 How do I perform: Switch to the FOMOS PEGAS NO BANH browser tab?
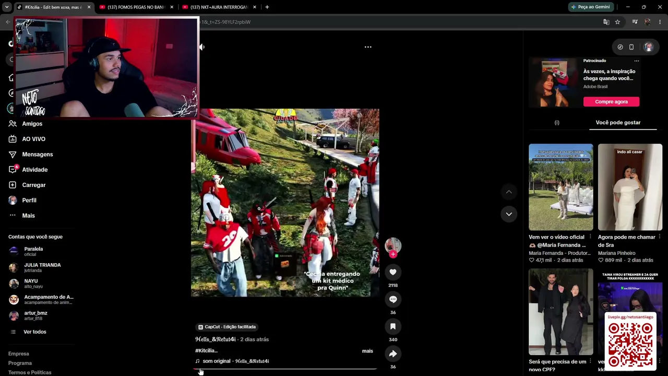137,7
